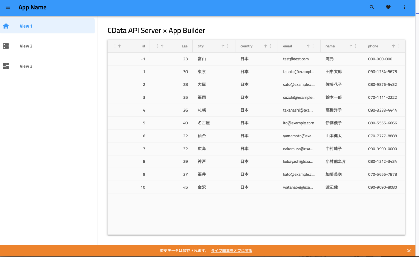Image resolution: width=419 pixels, height=257 pixels.
Task: Sort by name column arrow
Action: (x=351, y=46)
